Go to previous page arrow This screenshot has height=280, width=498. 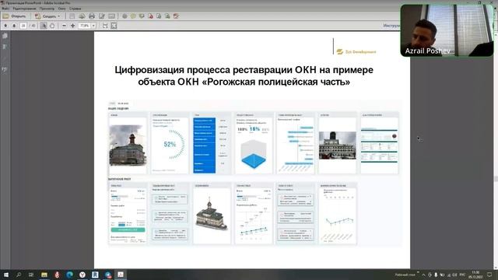[x=5, y=26]
